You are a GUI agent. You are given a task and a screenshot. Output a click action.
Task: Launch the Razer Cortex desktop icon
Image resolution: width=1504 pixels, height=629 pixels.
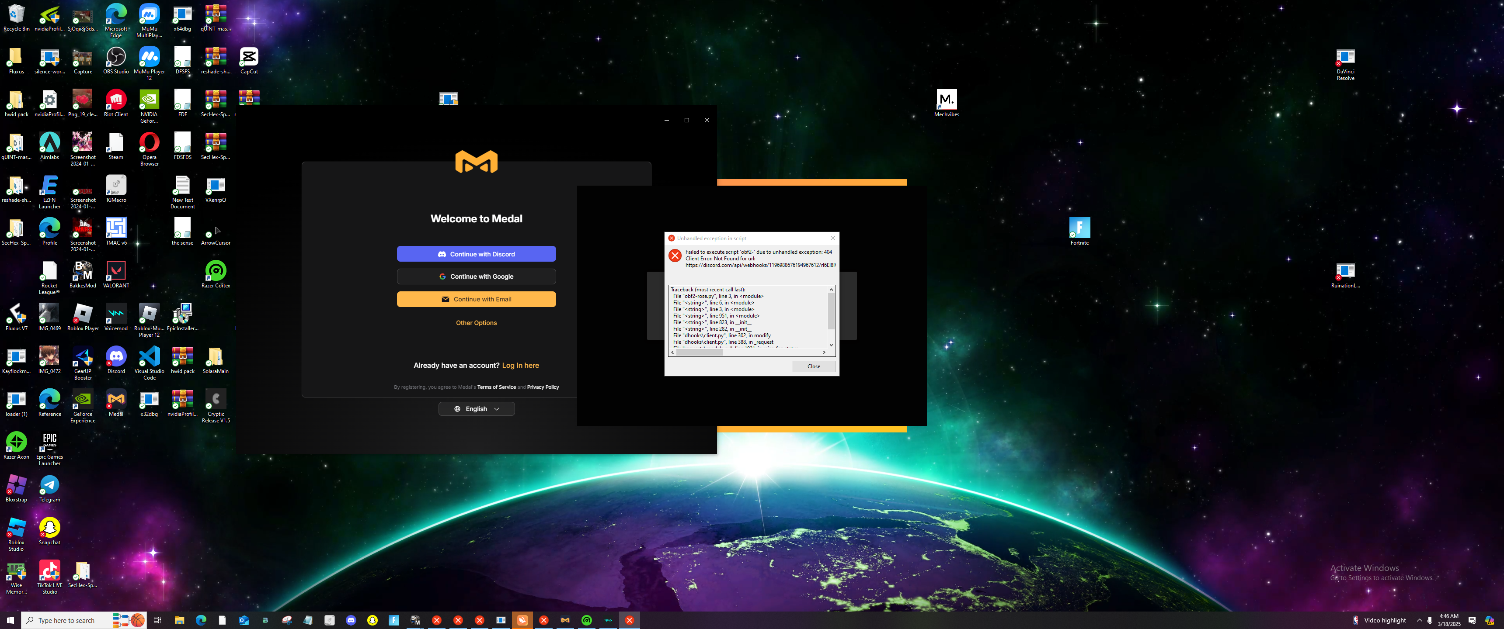[x=216, y=271]
